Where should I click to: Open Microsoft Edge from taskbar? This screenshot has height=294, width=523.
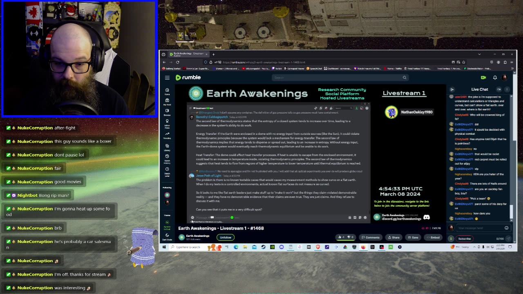click(x=236, y=247)
